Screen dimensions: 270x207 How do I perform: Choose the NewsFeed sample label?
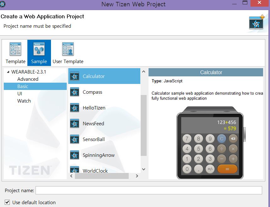coord(93,123)
